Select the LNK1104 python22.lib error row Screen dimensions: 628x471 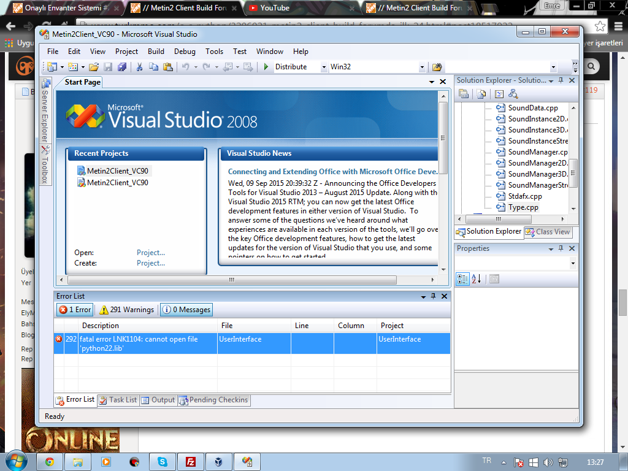252,343
